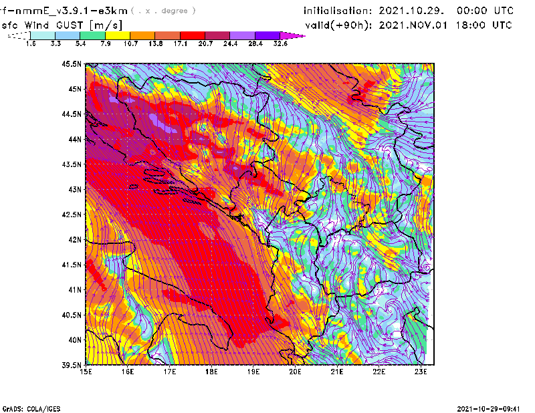The image size is (535, 413).
Task: Click the '( . x . degree )' grey text
Action: point(164,11)
